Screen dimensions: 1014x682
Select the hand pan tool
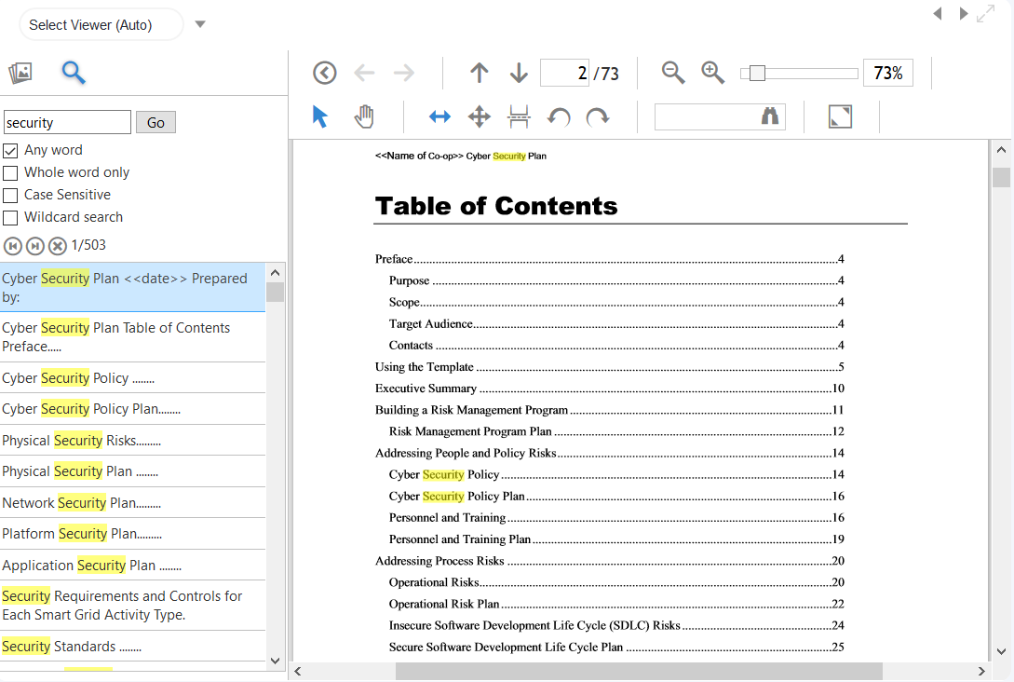(x=365, y=116)
